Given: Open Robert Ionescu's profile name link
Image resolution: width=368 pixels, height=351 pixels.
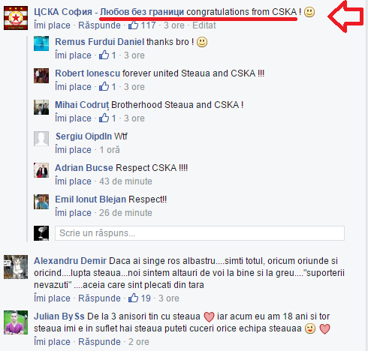Looking at the screenshot, I should tap(88, 73).
